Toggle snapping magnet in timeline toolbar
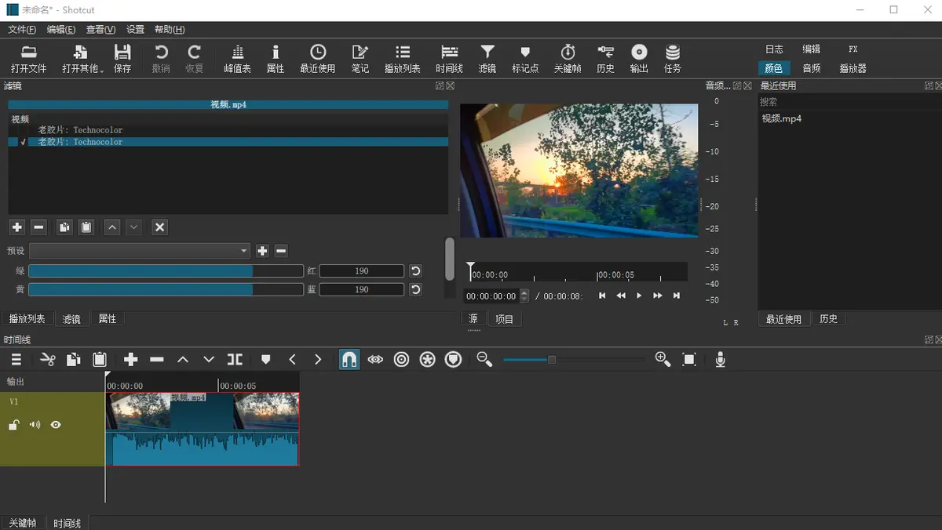942x530 pixels. point(349,359)
